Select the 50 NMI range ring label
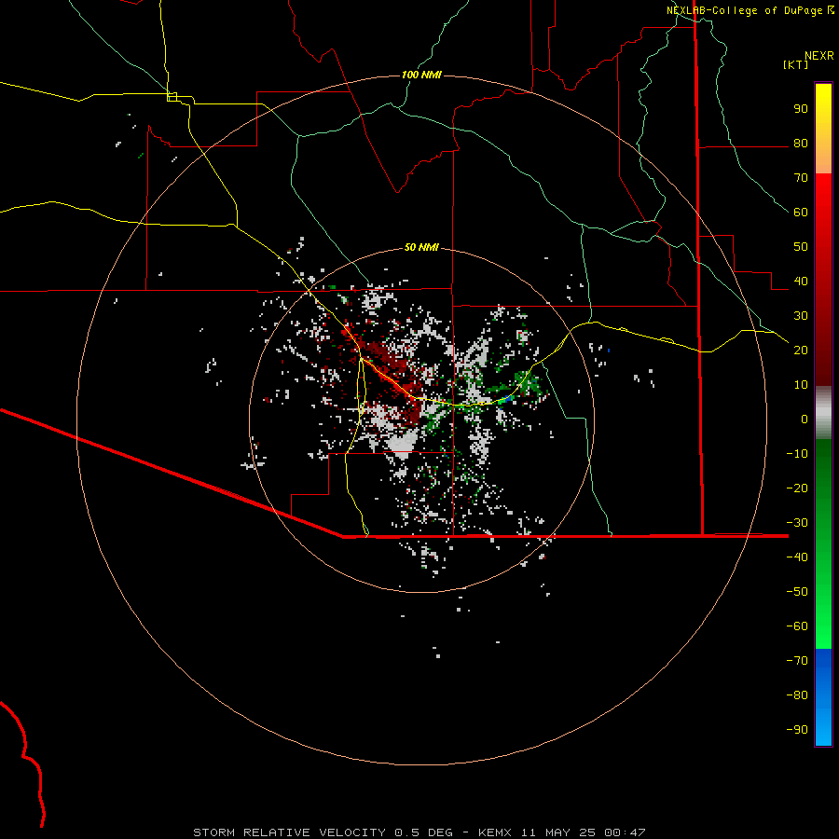 (421, 247)
